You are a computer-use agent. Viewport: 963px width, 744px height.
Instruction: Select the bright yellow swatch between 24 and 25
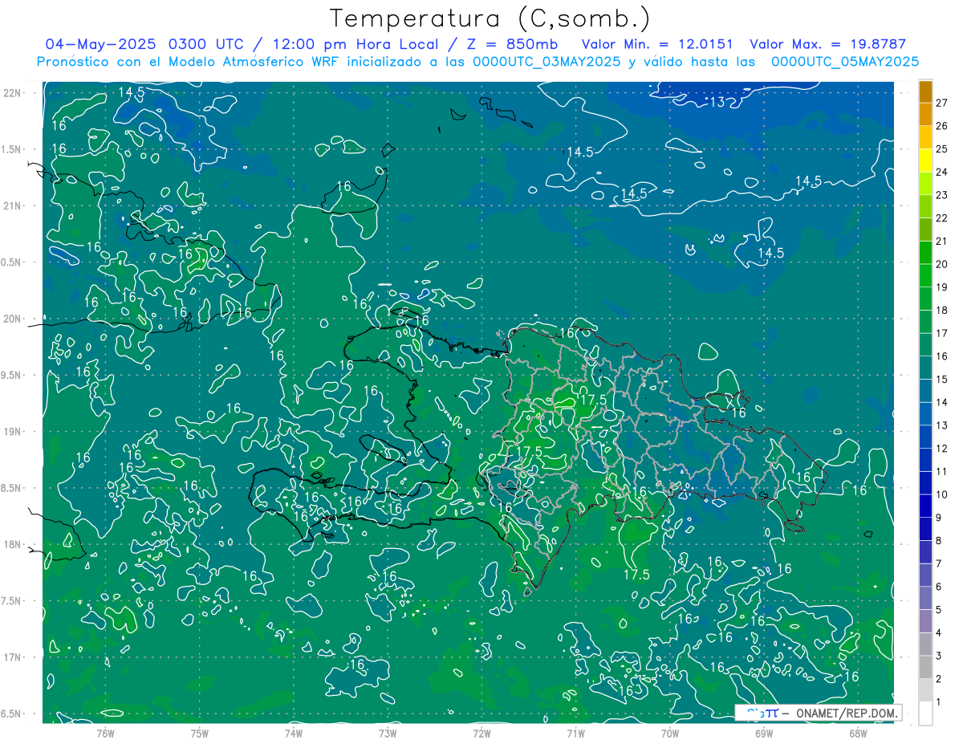pos(925,161)
